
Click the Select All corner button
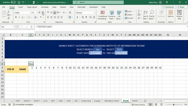3,35
